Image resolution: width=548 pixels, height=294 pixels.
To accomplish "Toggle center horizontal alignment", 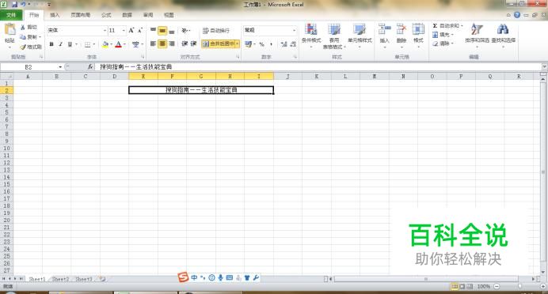I will pos(162,43).
